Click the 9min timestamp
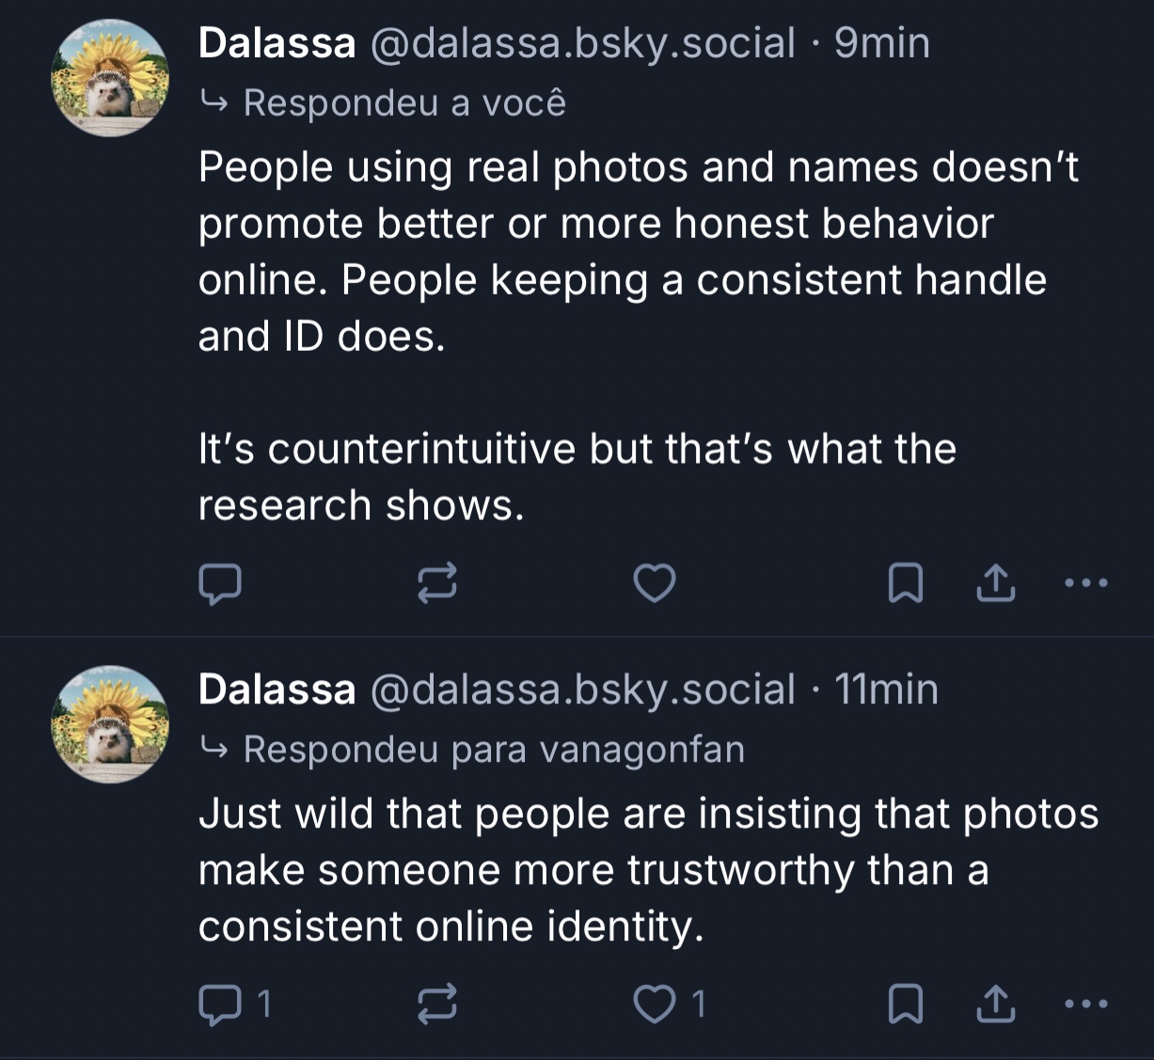1154x1060 pixels. tap(882, 43)
